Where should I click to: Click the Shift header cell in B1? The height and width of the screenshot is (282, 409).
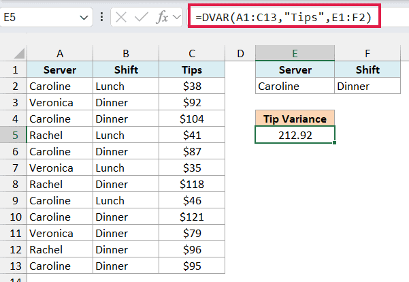click(x=126, y=69)
